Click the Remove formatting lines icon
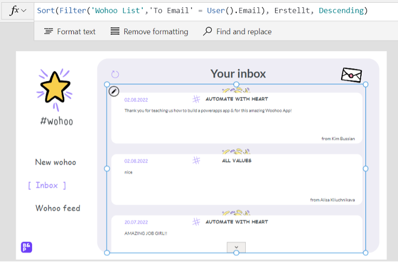The width and height of the screenshot is (398, 262). pyautogui.click(x=115, y=31)
